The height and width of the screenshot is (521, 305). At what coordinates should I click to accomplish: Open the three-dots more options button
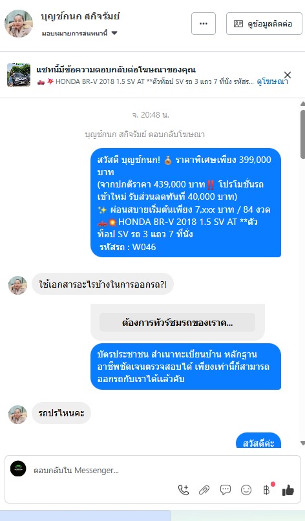coord(204,23)
